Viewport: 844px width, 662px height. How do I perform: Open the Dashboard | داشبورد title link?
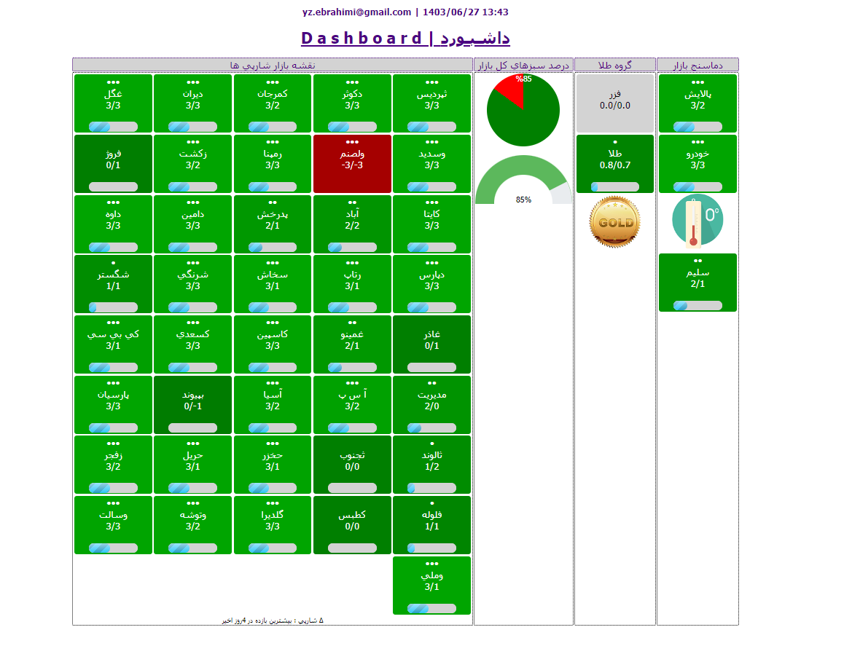click(x=405, y=38)
